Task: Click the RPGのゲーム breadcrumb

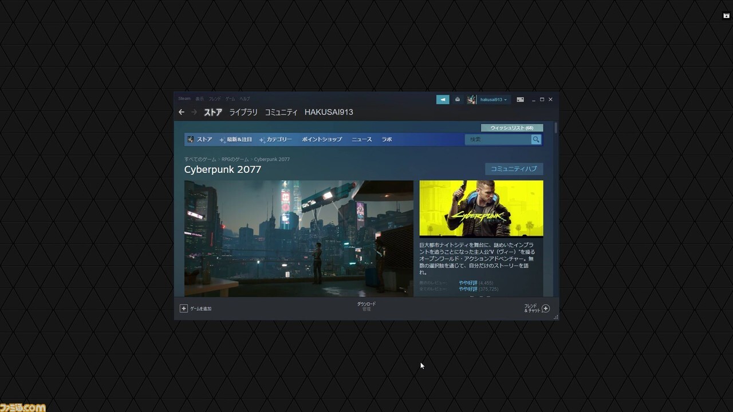Action: point(235,159)
